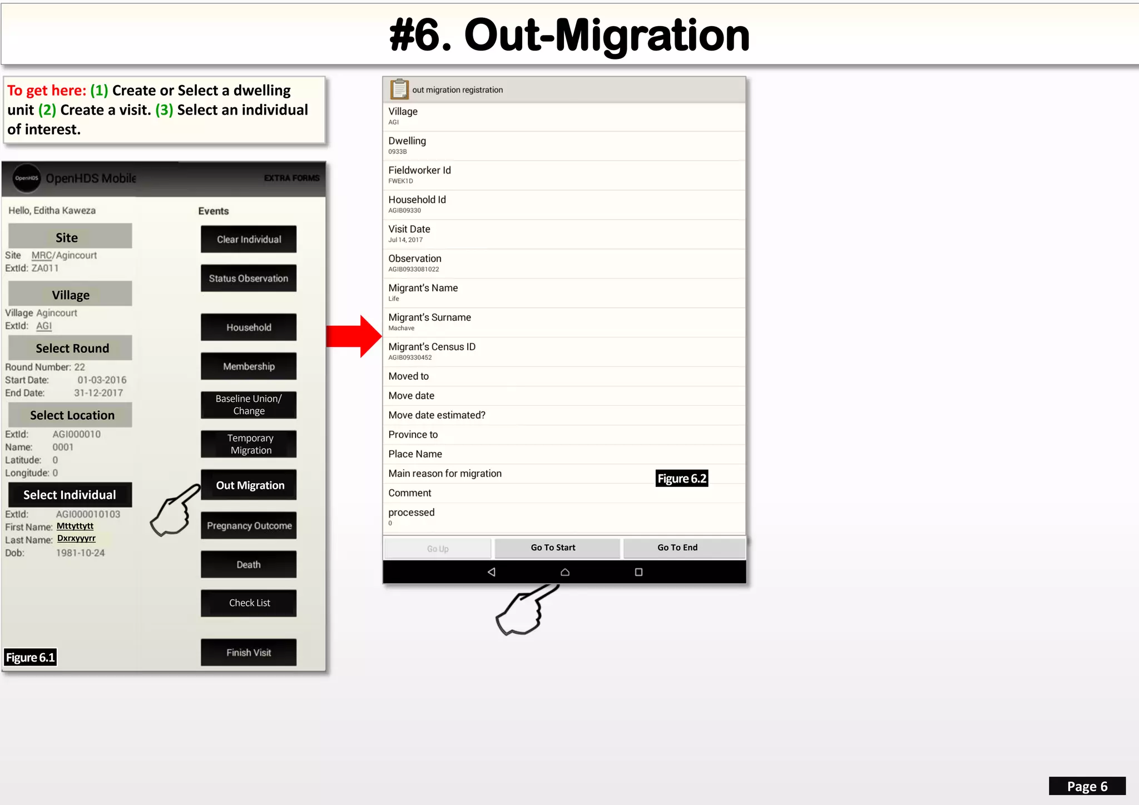The width and height of the screenshot is (1139, 805).
Task: Click the OpenHDS round logo icon
Action: (x=27, y=178)
